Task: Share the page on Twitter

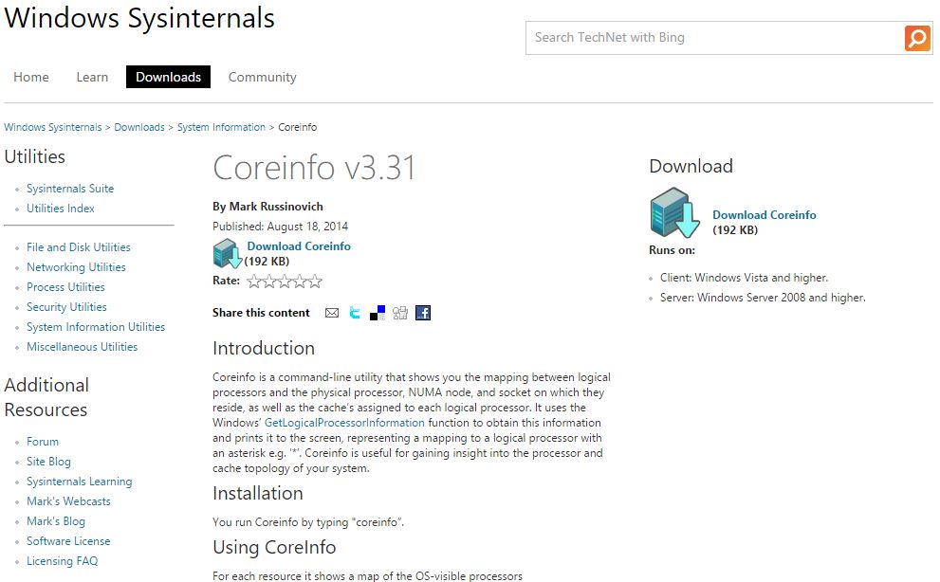Action: click(x=355, y=313)
